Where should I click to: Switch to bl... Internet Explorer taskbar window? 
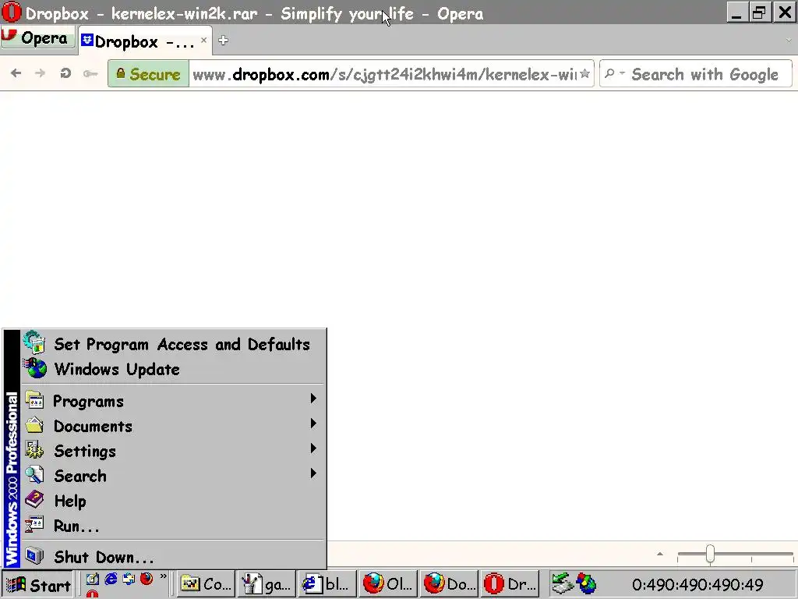click(327, 584)
